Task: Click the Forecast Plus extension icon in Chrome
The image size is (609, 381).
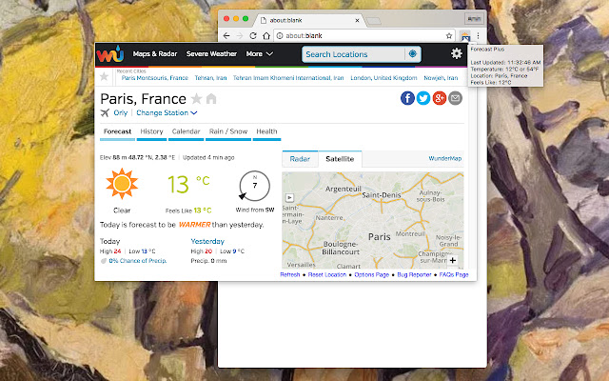Action: [x=465, y=36]
